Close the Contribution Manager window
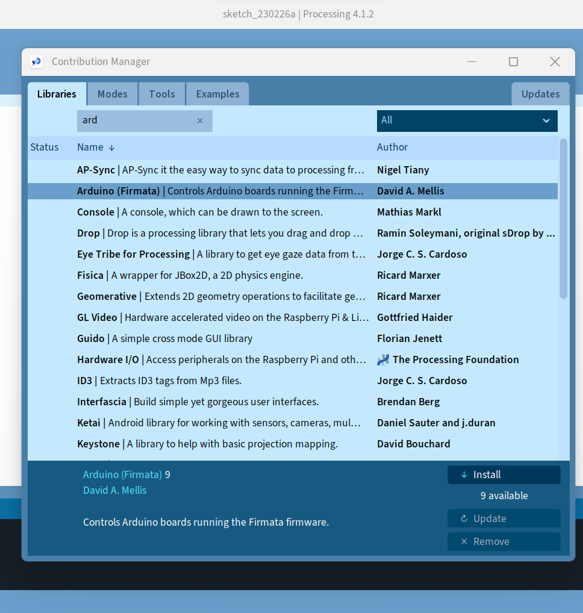 coord(555,62)
